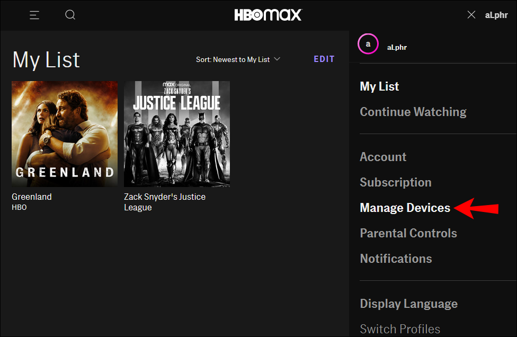
Task: Open Notifications settings
Action: 396,259
